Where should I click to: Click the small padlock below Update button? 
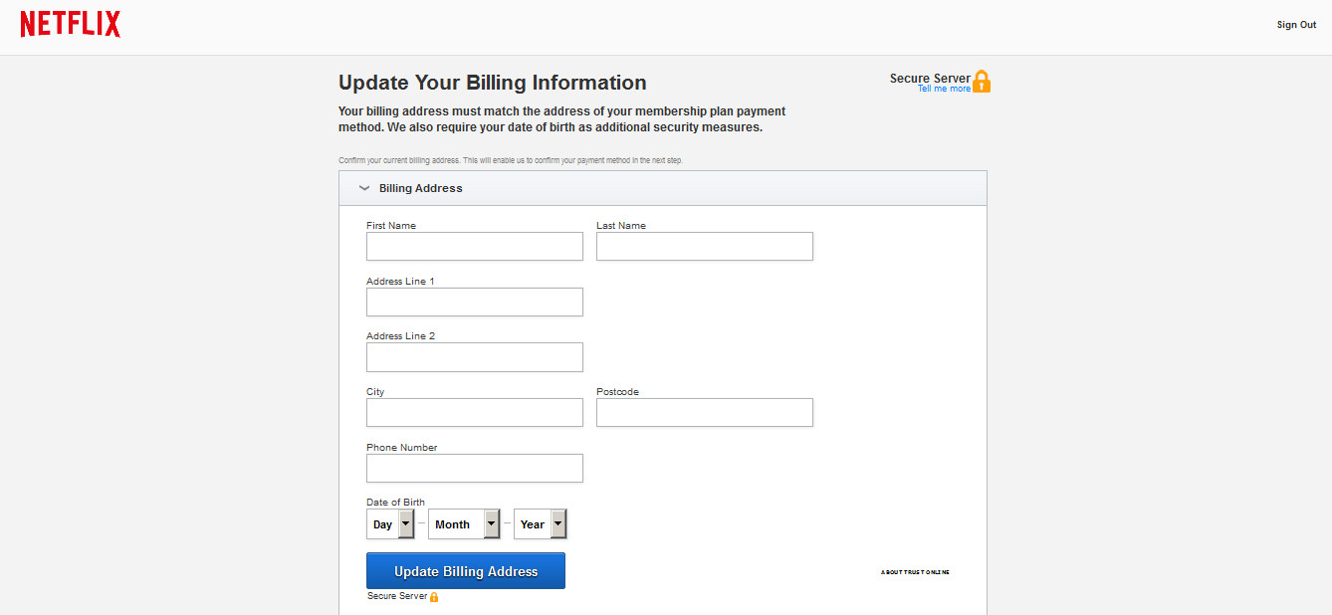434,597
